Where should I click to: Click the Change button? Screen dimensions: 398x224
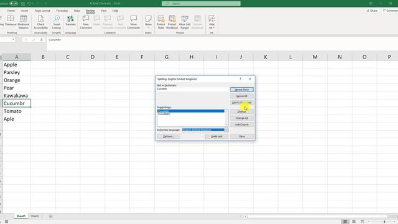(242, 112)
